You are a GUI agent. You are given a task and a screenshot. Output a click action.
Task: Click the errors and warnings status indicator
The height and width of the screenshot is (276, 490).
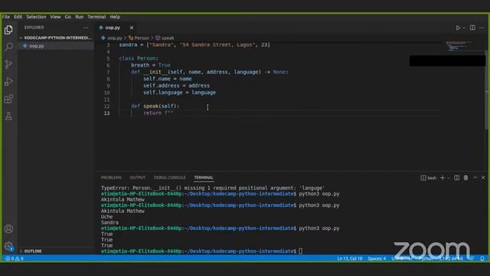tap(15, 258)
